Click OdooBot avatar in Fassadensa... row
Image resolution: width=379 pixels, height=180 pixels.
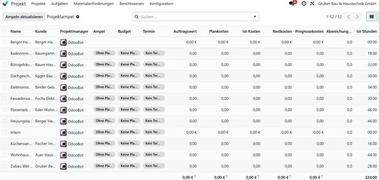[x=63, y=98]
